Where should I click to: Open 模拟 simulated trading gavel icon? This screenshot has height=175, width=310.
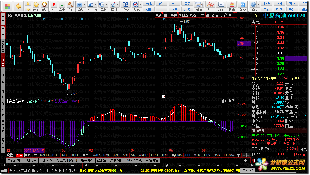(x=70, y=4)
